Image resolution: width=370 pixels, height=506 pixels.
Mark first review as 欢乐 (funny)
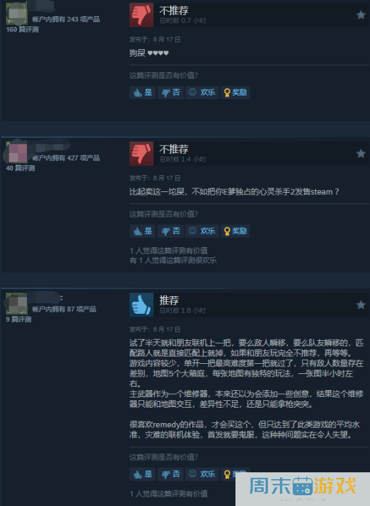click(202, 92)
